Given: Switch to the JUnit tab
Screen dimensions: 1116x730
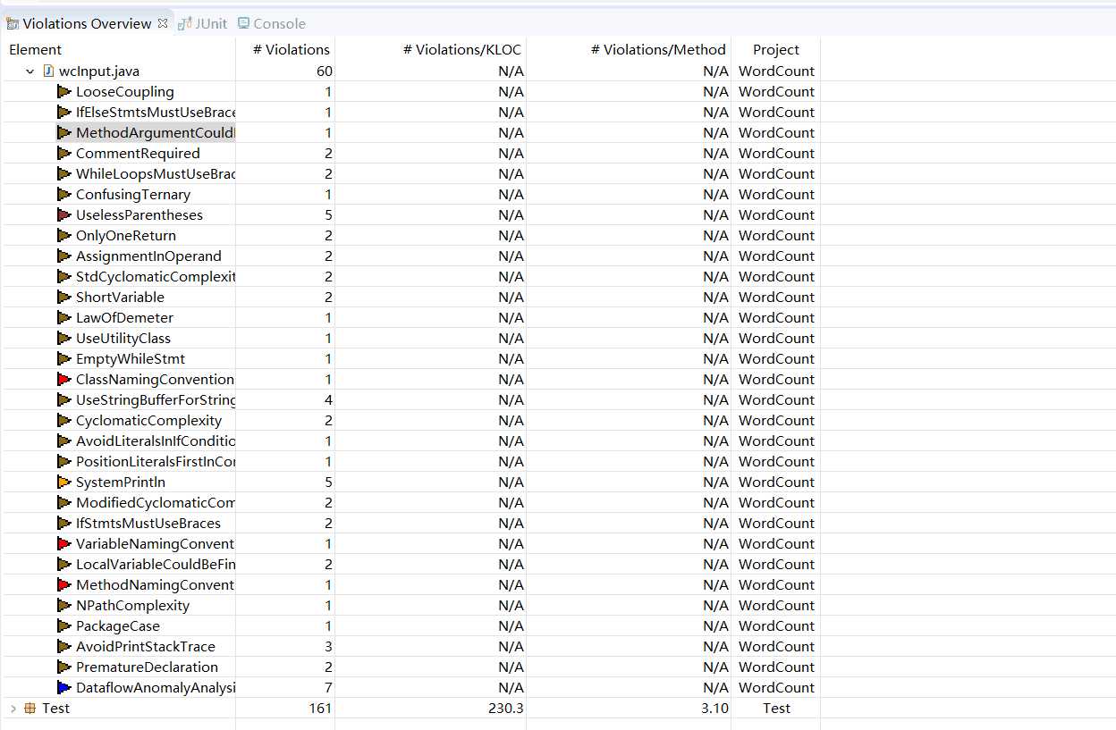Looking at the screenshot, I should [x=202, y=23].
